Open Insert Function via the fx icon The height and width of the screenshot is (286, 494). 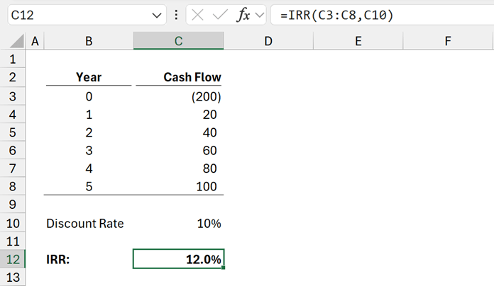tap(243, 15)
